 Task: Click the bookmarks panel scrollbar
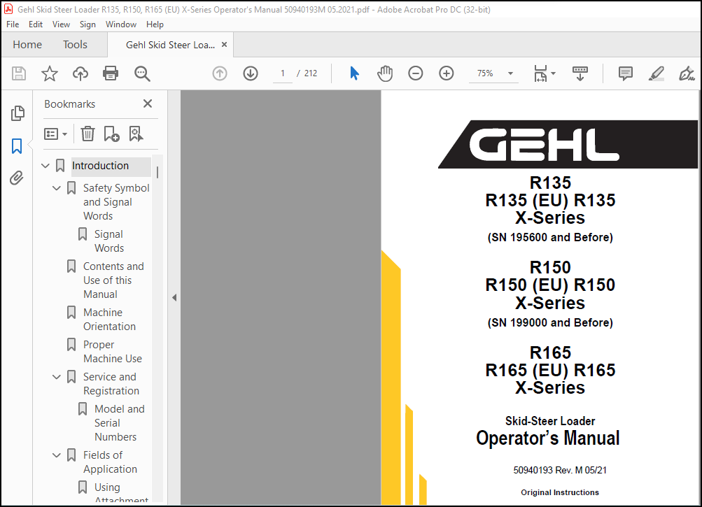point(157,172)
